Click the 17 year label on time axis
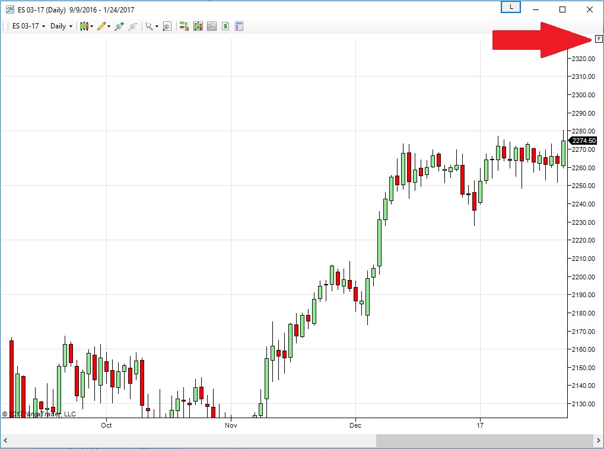The height and width of the screenshot is (449, 604). click(x=479, y=425)
